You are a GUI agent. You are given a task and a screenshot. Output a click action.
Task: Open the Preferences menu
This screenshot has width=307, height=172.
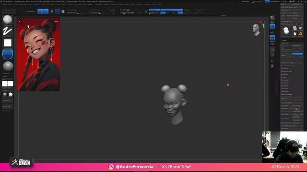pyautogui.click(x=98, y=4)
